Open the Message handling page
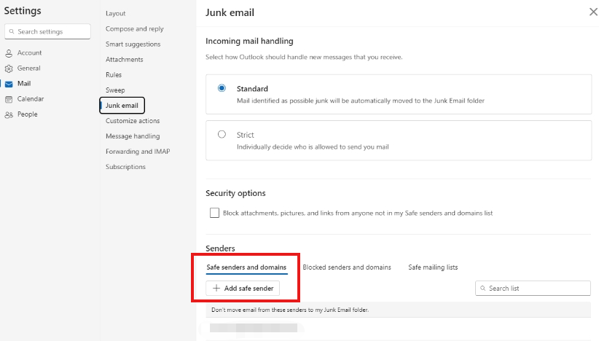 coord(133,136)
